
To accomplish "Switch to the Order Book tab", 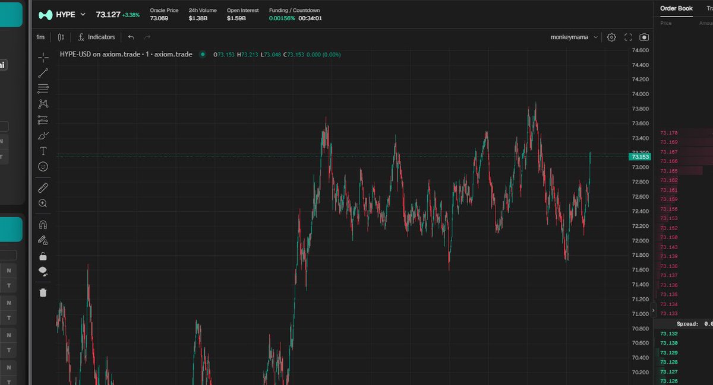I will pyautogui.click(x=676, y=8).
